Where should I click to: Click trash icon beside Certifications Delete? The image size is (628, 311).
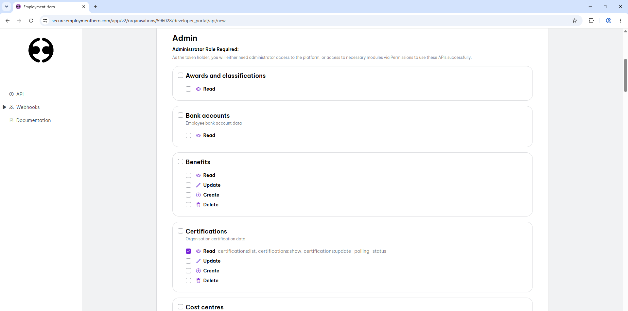[x=198, y=281]
